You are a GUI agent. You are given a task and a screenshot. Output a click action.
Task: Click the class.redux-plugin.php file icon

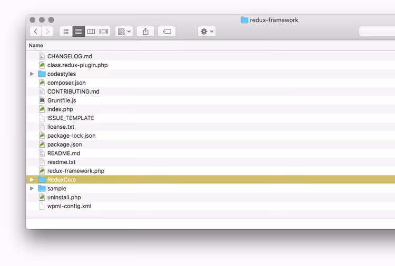(x=42, y=65)
